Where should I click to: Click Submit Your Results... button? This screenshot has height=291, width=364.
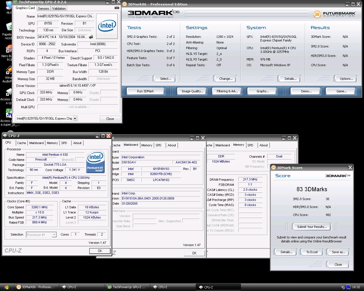[x=312, y=227]
